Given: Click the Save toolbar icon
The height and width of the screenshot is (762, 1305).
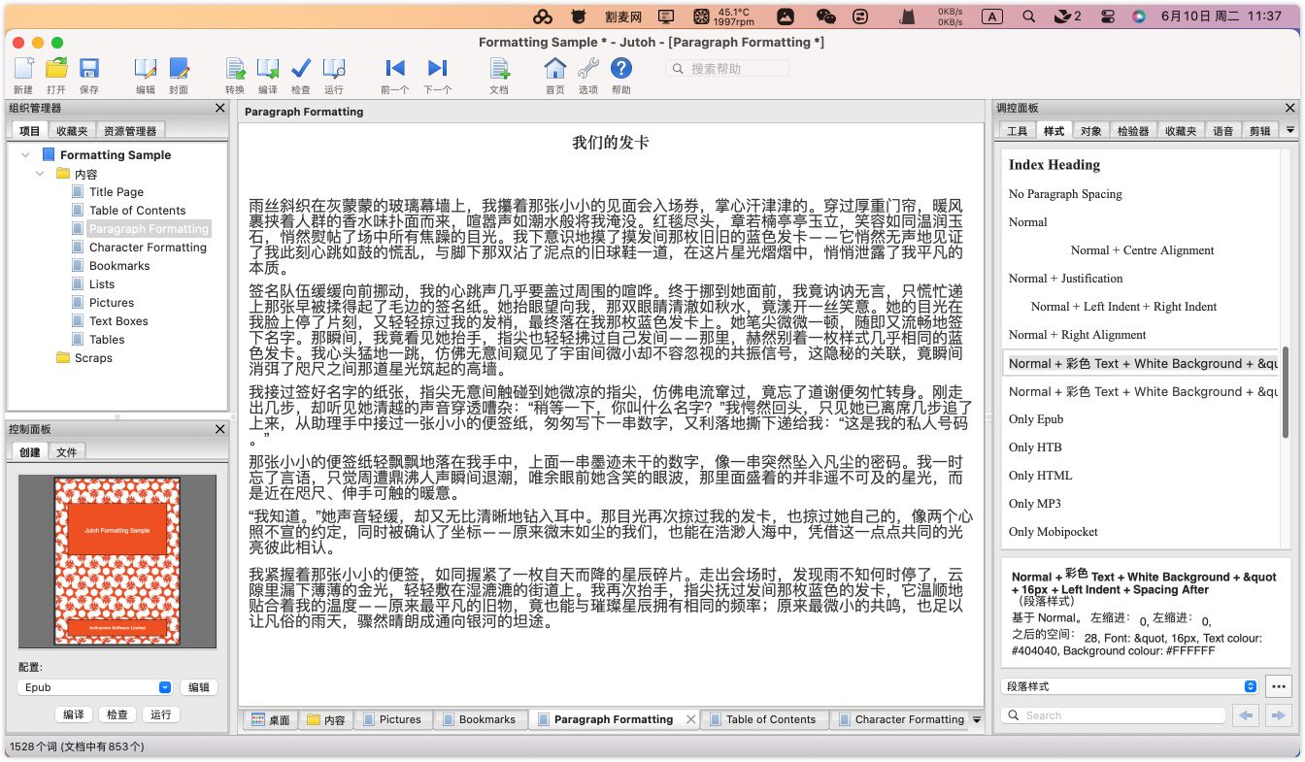Looking at the screenshot, I should coord(88,69).
